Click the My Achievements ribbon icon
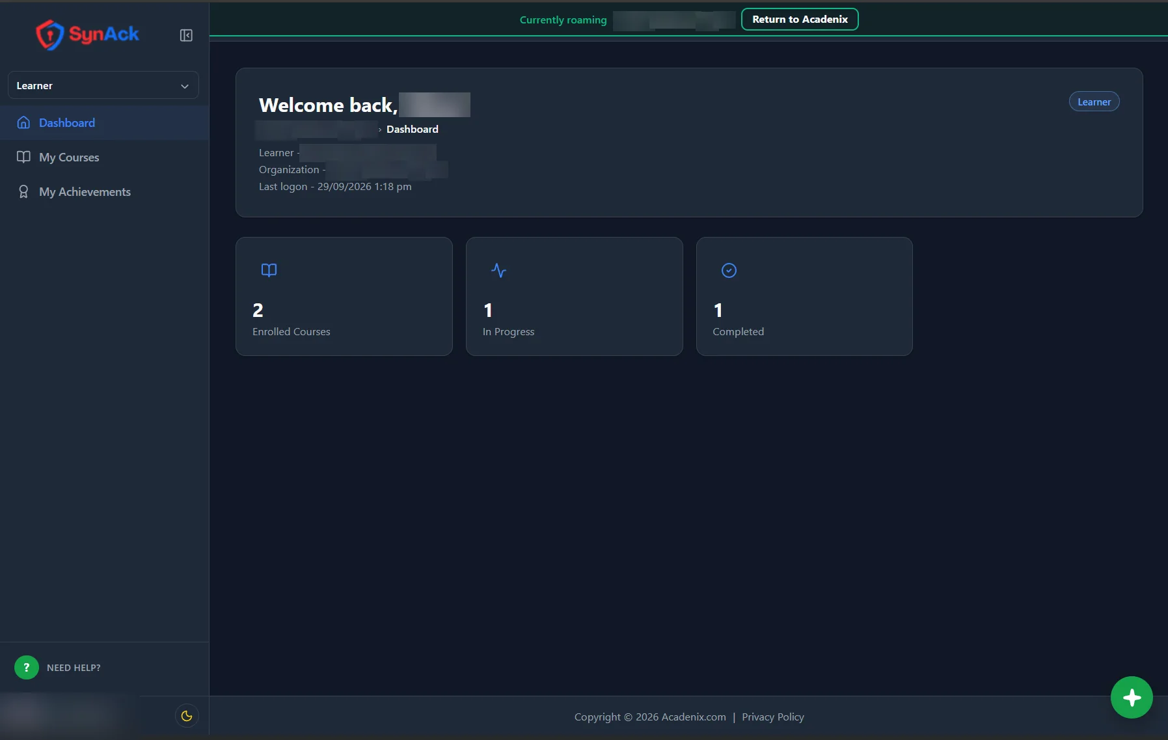Screen dimensions: 1168x740 (x=23, y=191)
